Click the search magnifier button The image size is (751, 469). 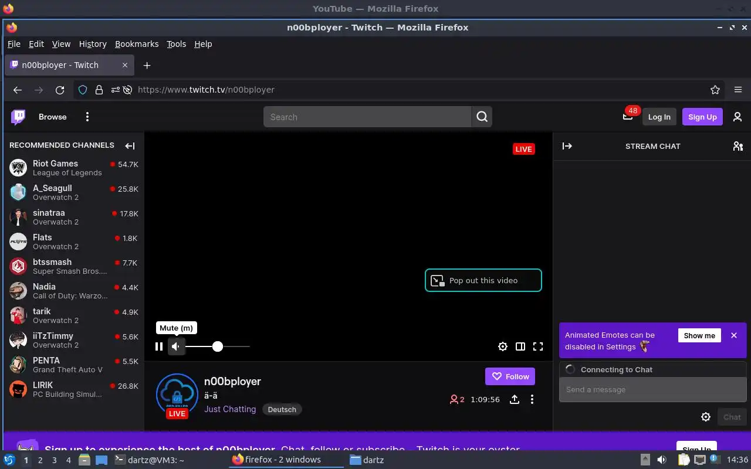[482, 117]
